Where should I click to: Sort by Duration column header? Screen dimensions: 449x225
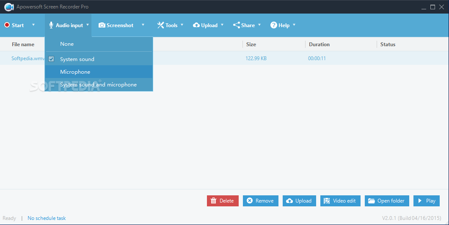pos(319,44)
